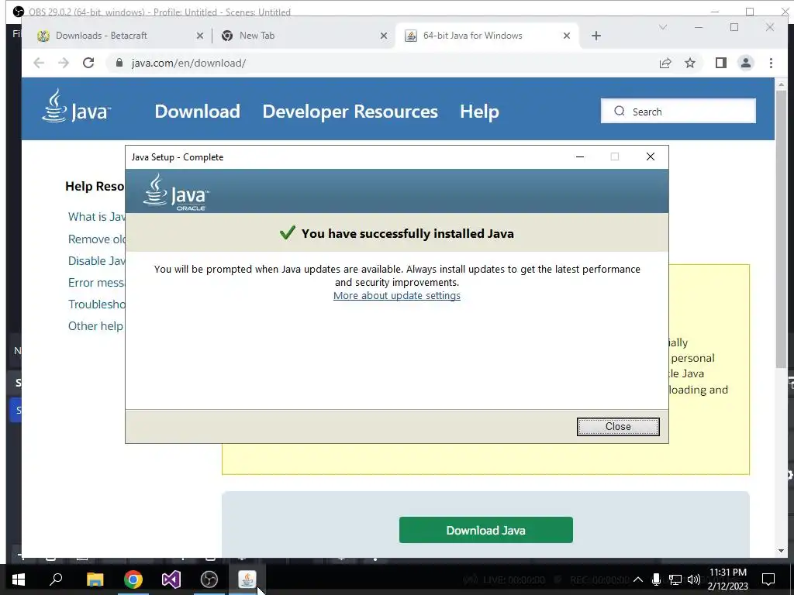
Task: Close the Java Setup dialog with Close button
Action: pos(618,427)
